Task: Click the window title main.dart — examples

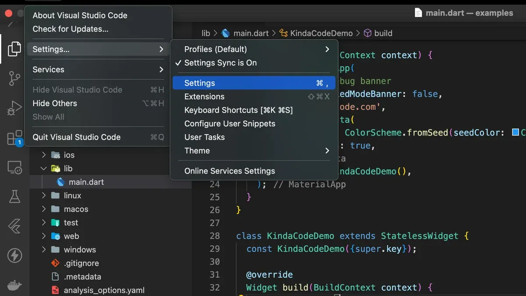Action: click(x=469, y=13)
